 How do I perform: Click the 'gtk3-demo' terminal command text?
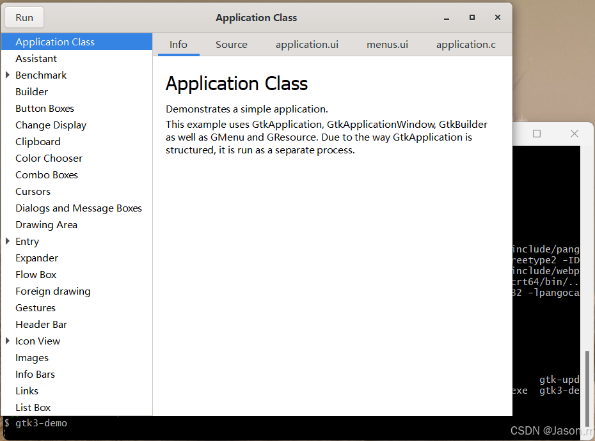pos(41,423)
